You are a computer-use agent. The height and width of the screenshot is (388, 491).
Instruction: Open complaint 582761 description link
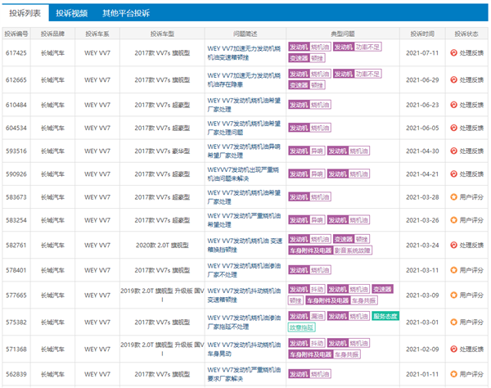pos(245,246)
